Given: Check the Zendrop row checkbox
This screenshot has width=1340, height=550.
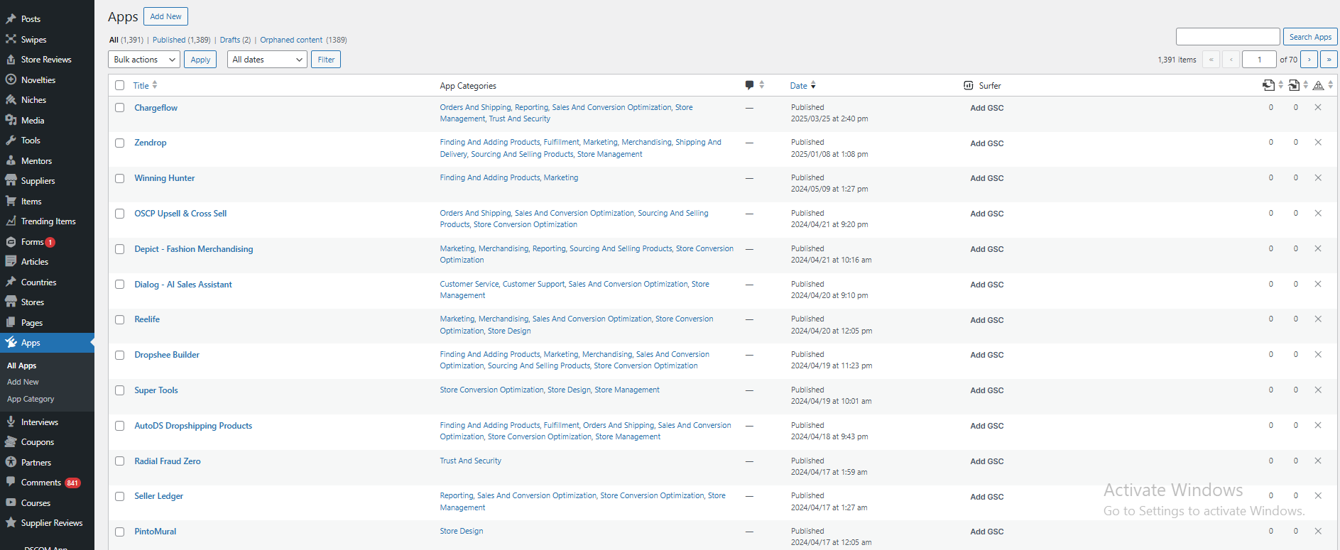Looking at the screenshot, I should (x=119, y=143).
